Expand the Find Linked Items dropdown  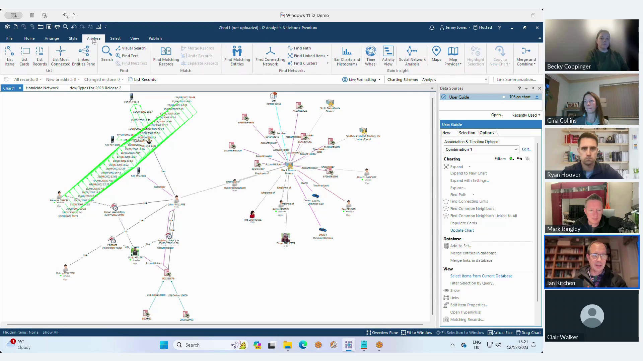328,56
